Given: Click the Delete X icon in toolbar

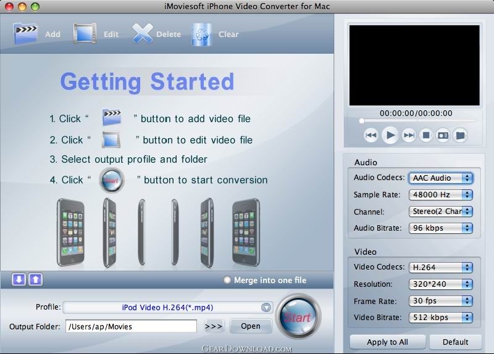Looking at the screenshot, I should tap(143, 33).
